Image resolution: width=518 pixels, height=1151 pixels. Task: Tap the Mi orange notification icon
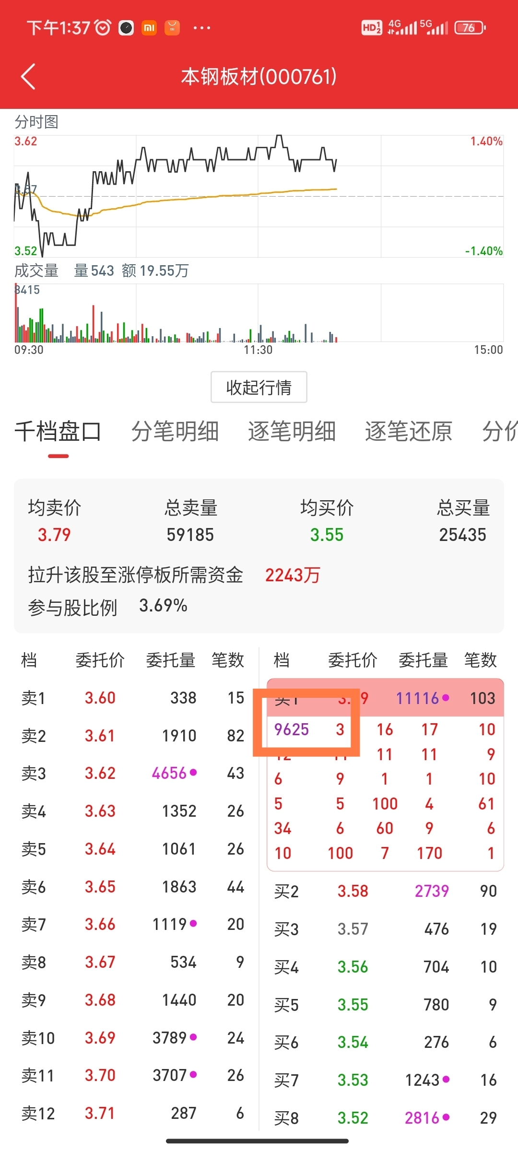tap(149, 28)
